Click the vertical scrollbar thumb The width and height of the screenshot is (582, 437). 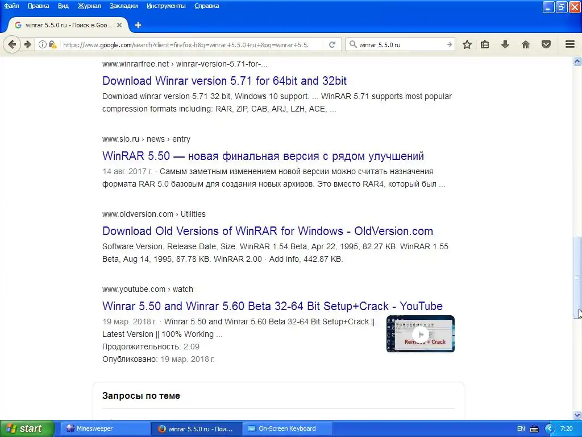(x=577, y=277)
